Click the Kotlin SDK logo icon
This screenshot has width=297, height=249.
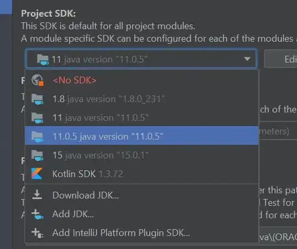37,173
